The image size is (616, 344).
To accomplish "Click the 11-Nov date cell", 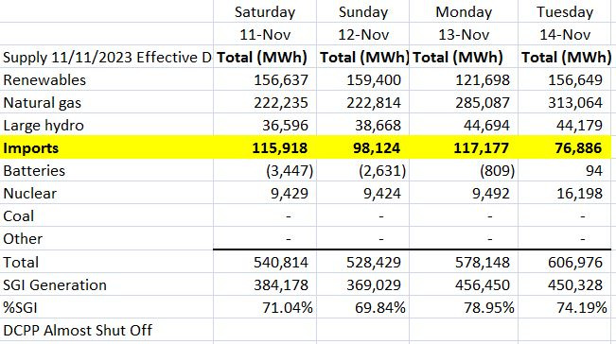I will pyautogui.click(x=265, y=34).
